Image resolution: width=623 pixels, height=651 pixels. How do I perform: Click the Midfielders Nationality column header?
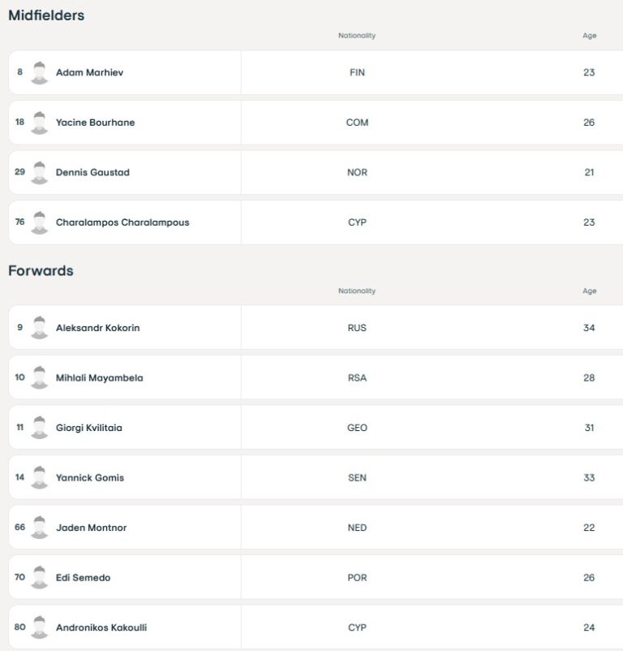(x=356, y=36)
